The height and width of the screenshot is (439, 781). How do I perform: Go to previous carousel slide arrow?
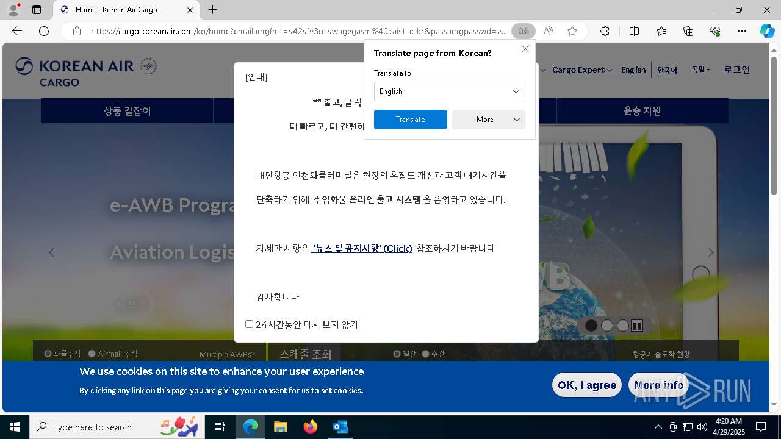tap(51, 252)
